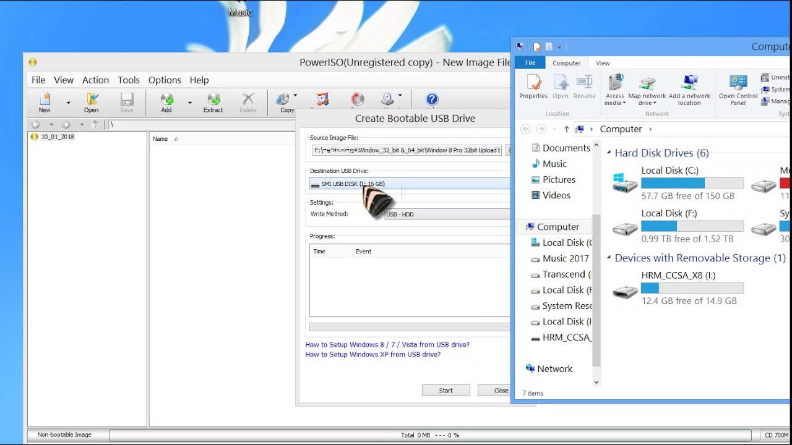
Task: Click the Music desktop icon label
Action: point(240,12)
